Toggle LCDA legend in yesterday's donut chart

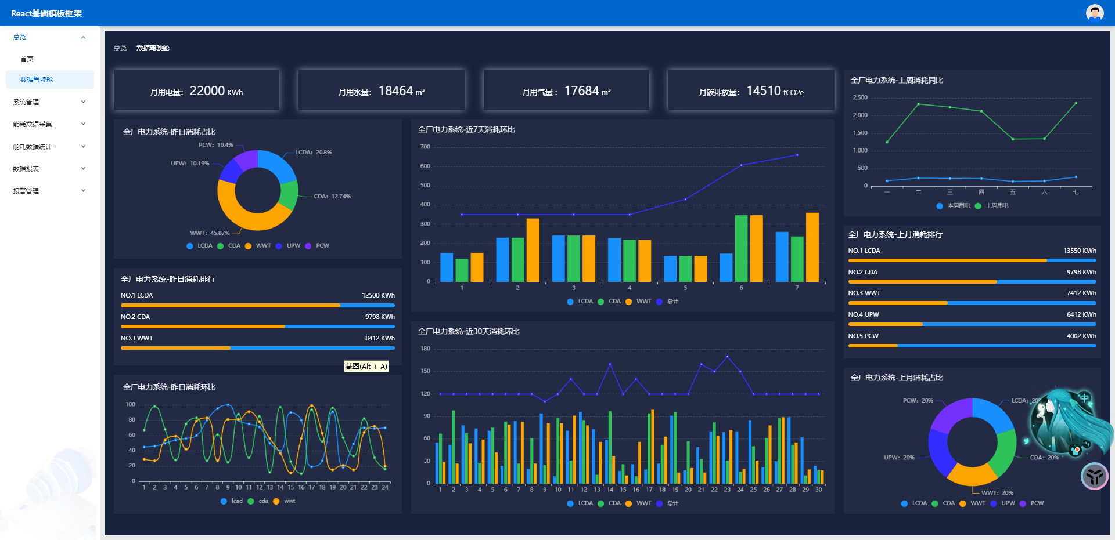click(x=199, y=246)
